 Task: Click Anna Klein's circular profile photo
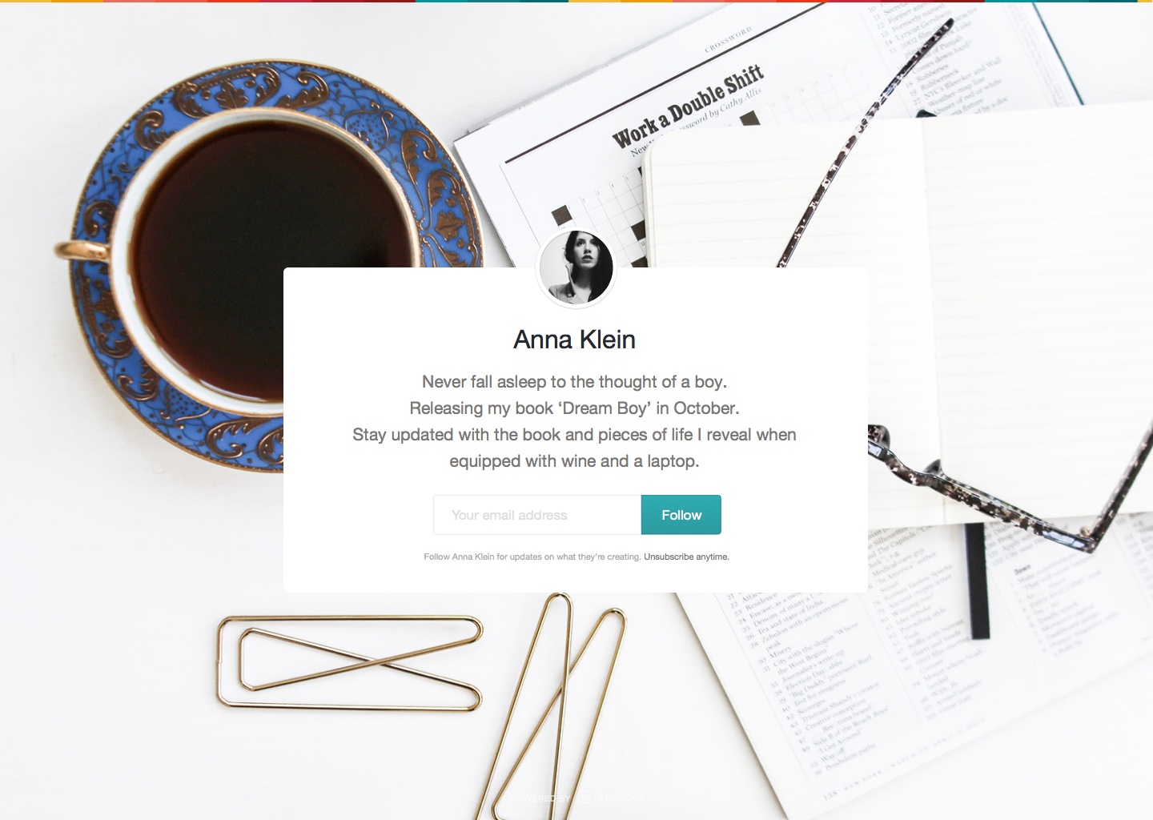(576, 267)
